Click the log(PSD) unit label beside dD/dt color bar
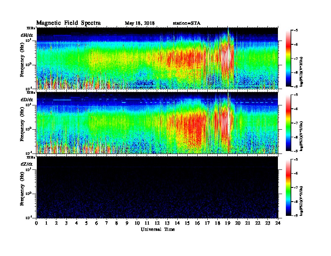The height and width of the screenshot is (256, 331). coord(302,136)
